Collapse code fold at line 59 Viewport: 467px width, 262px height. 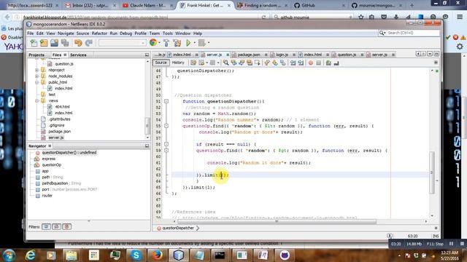(166, 151)
